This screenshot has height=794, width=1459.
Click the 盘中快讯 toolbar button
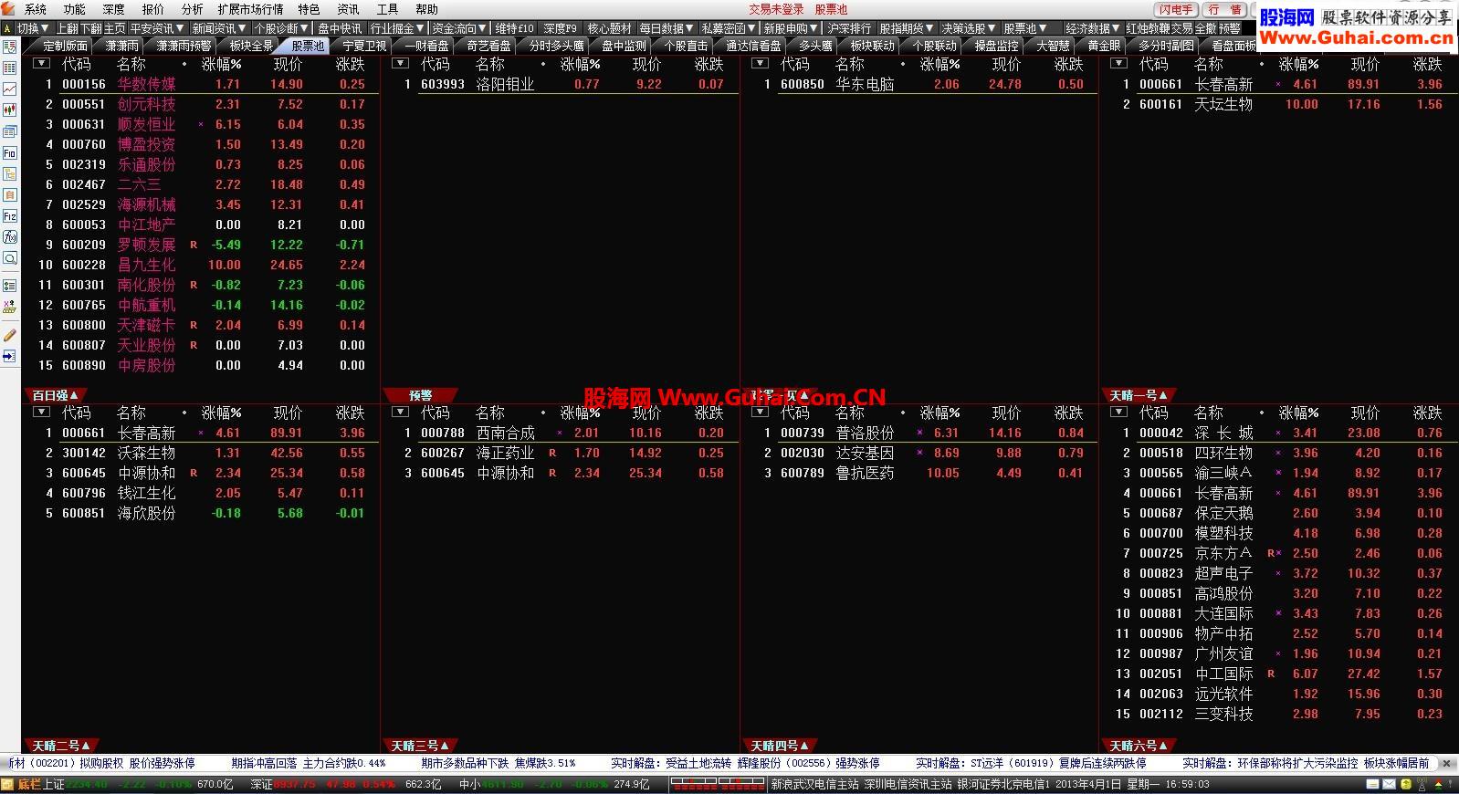coord(340,28)
